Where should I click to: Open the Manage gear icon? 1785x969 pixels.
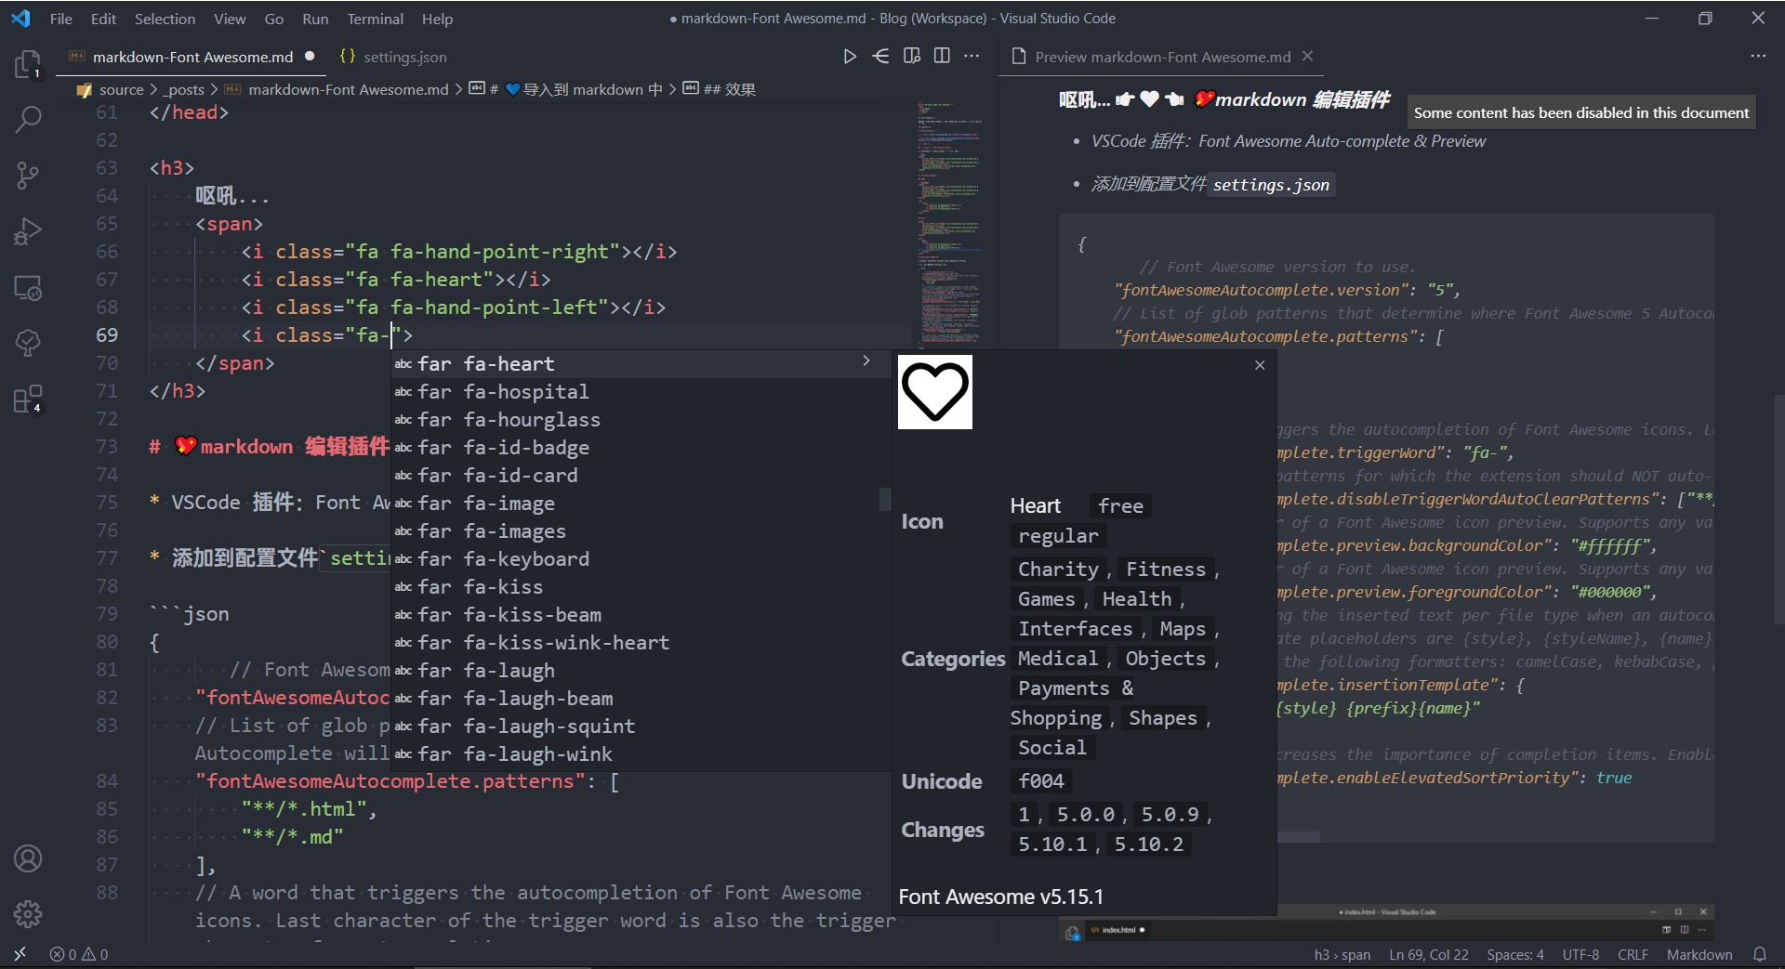28,914
